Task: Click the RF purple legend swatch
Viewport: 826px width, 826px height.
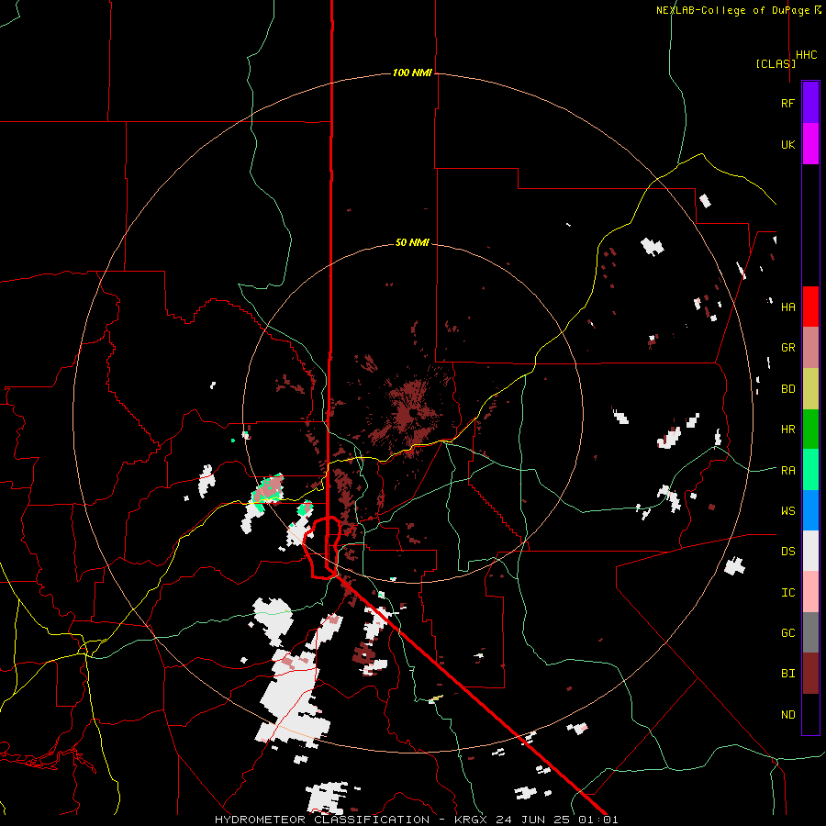Action: (x=810, y=103)
